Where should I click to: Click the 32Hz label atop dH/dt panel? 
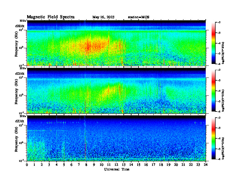pyautogui.click(x=23, y=21)
